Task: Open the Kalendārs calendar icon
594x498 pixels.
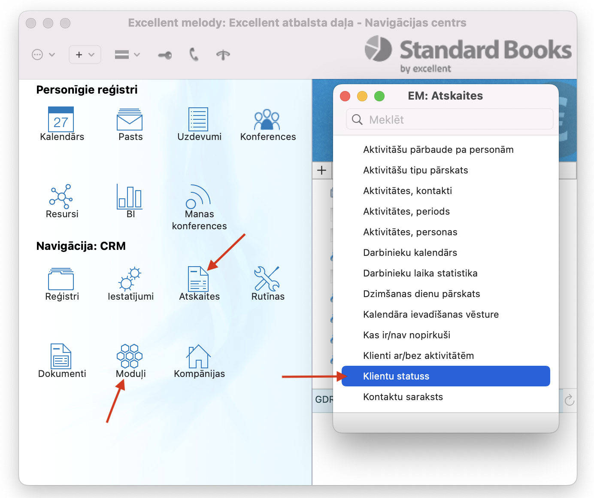Action: tap(61, 120)
